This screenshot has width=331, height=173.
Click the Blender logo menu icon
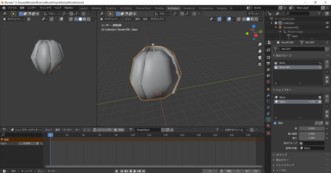(x=4, y=8)
